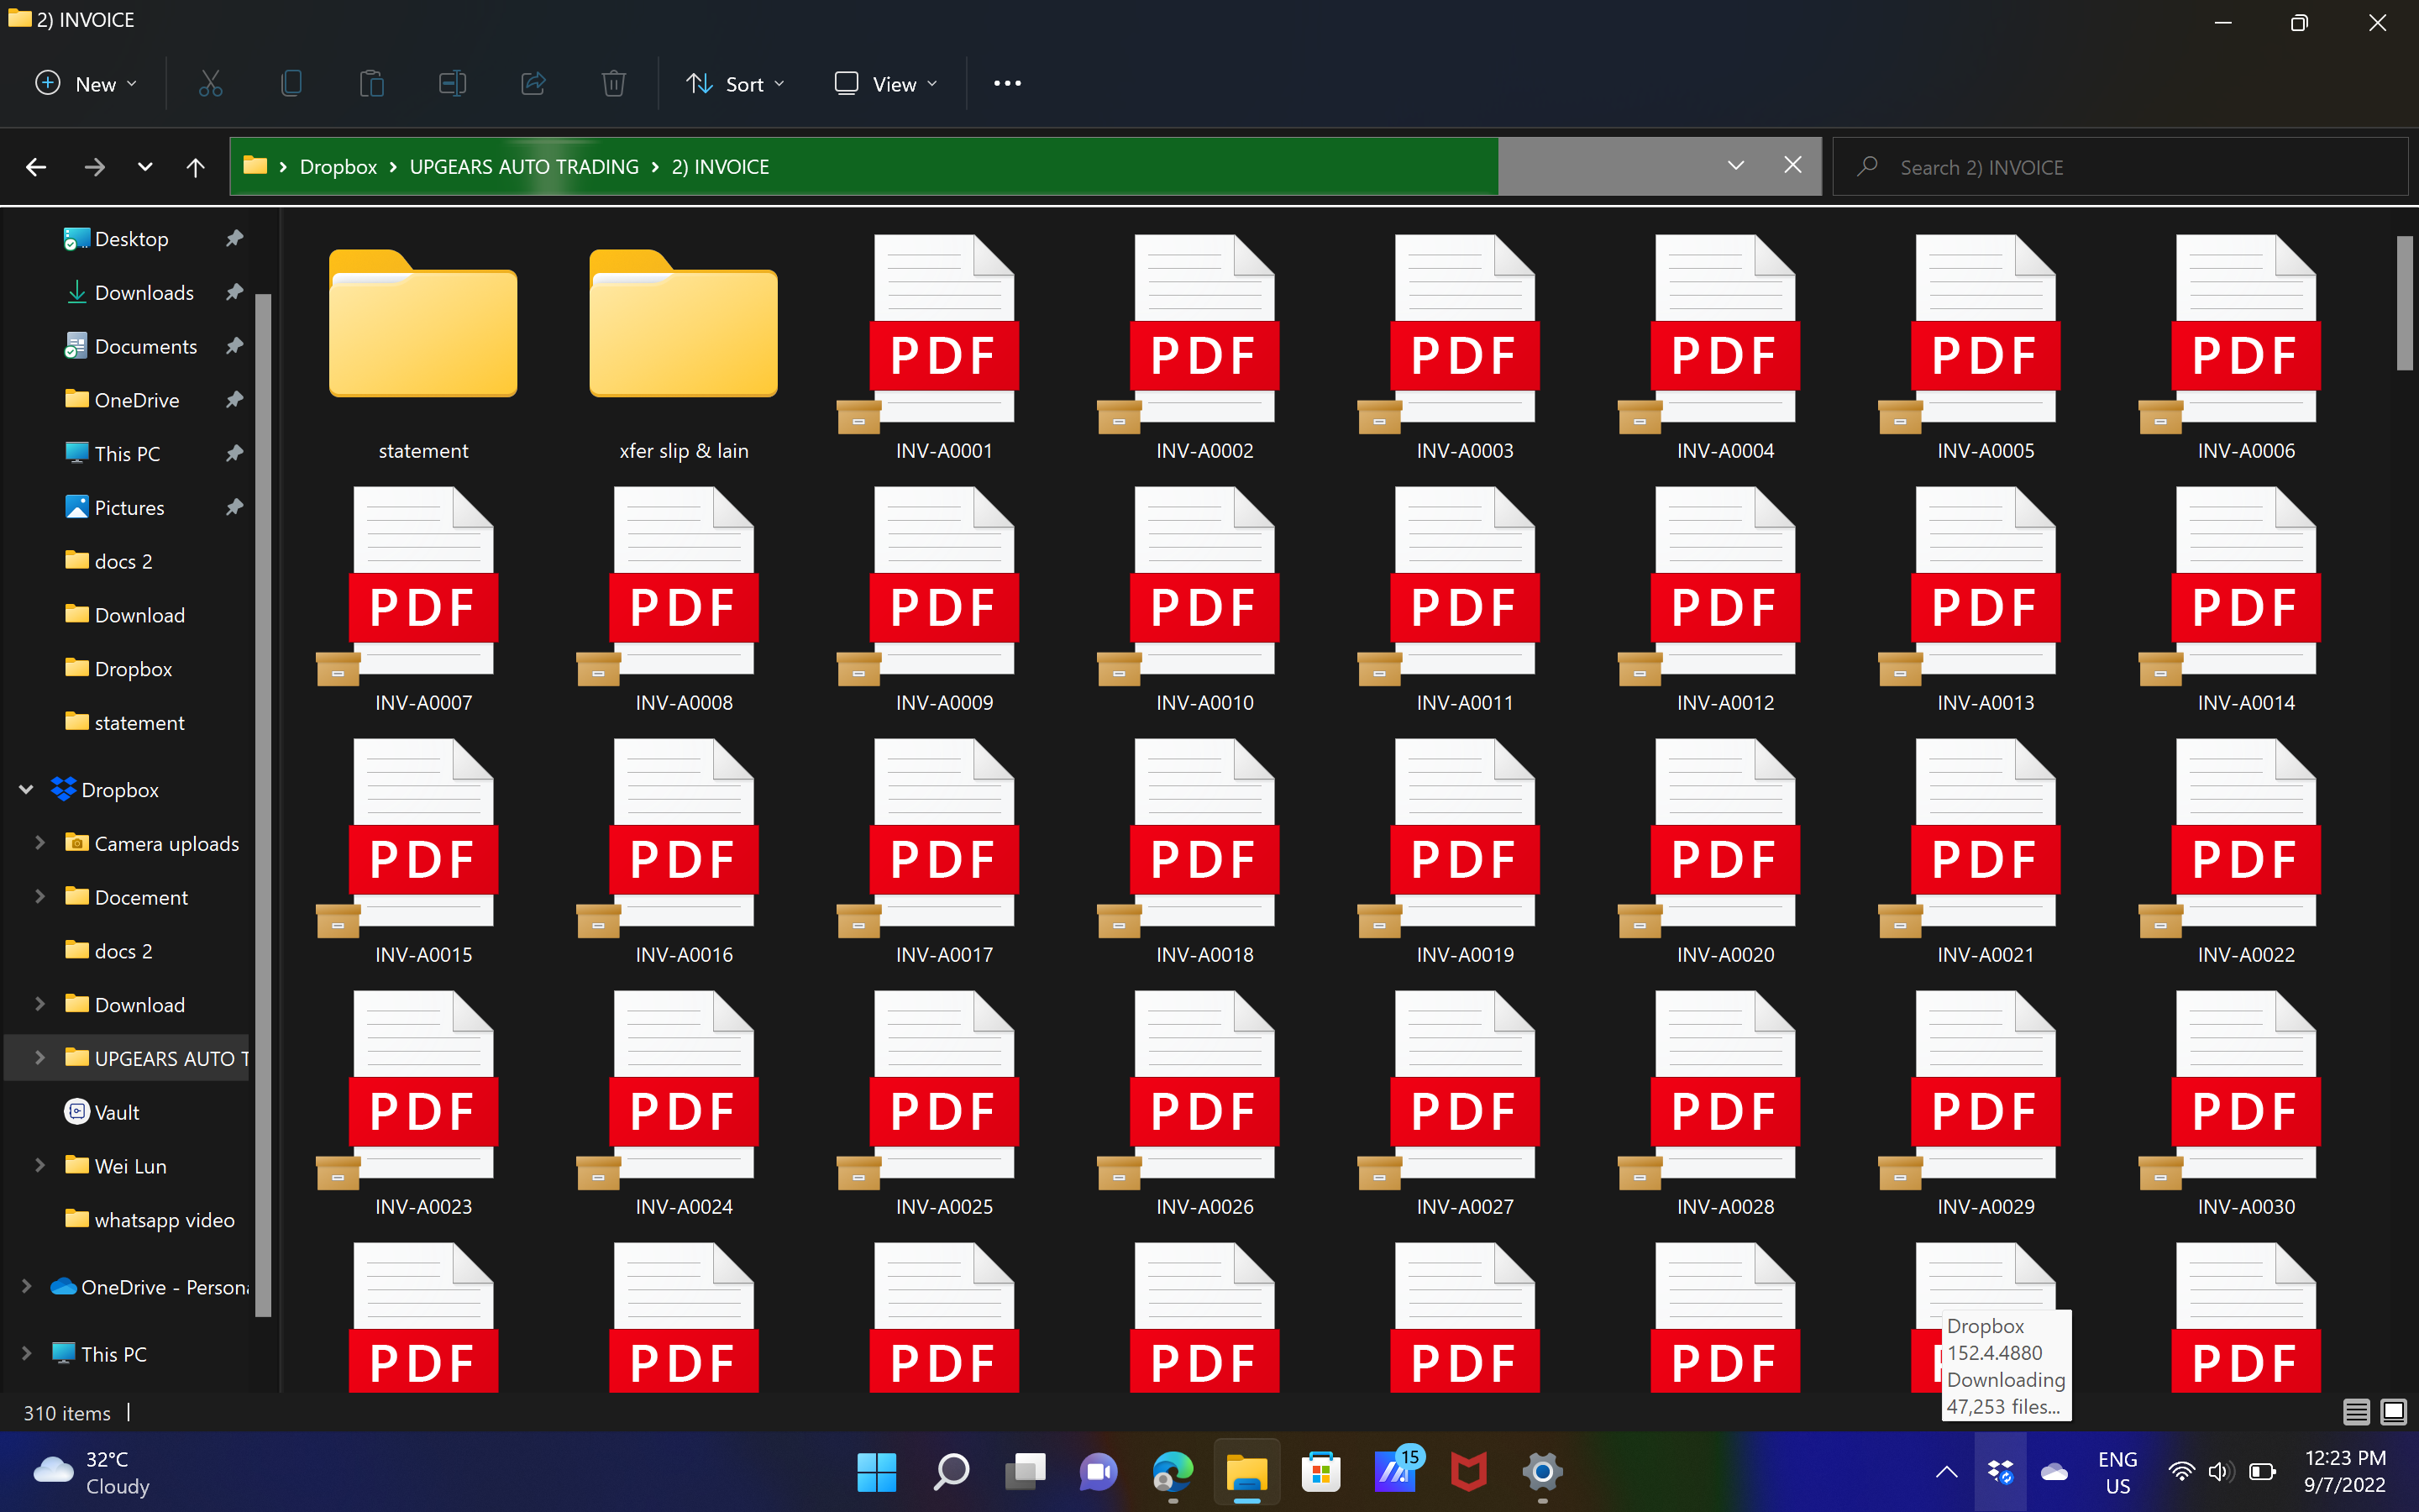Click Dropbox in address breadcrumb

tap(338, 167)
